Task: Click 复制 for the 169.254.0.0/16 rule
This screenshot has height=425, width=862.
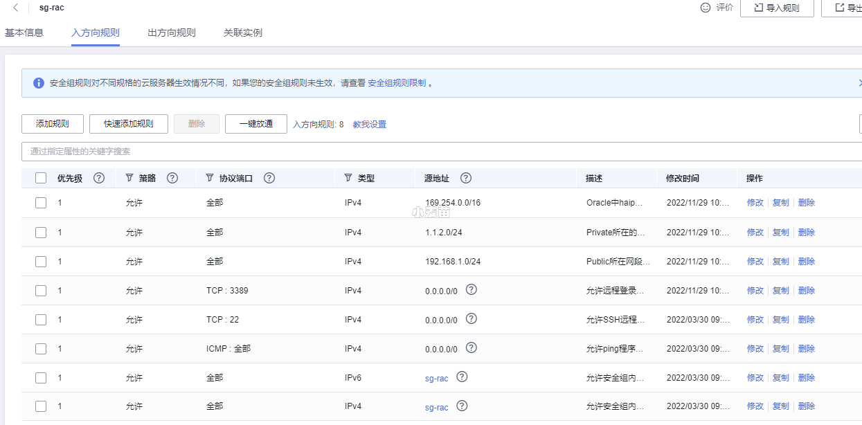Action: (x=781, y=203)
